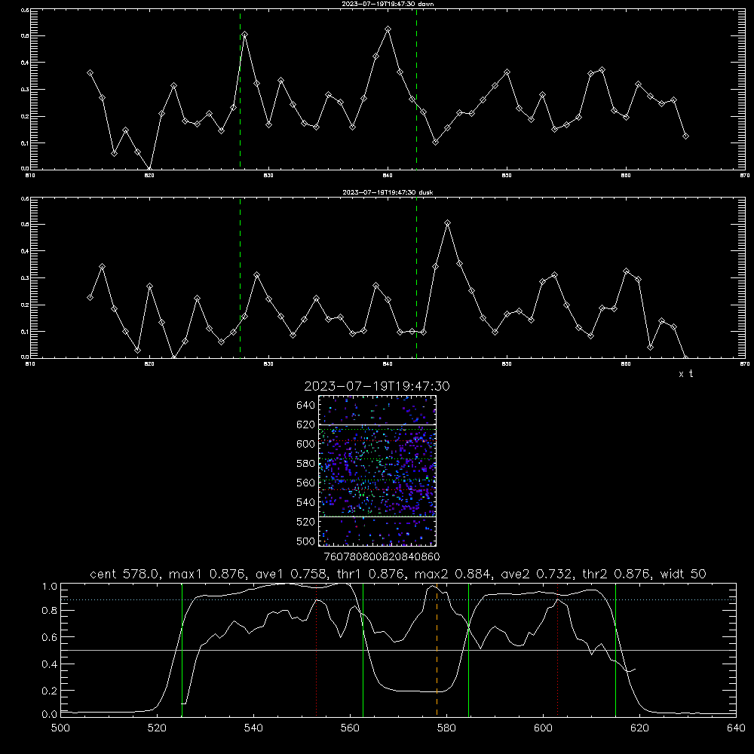Click the '640' x-axis label of the bottom plot
Image resolution: width=754 pixels, height=754 pixels.
point(736,728)
